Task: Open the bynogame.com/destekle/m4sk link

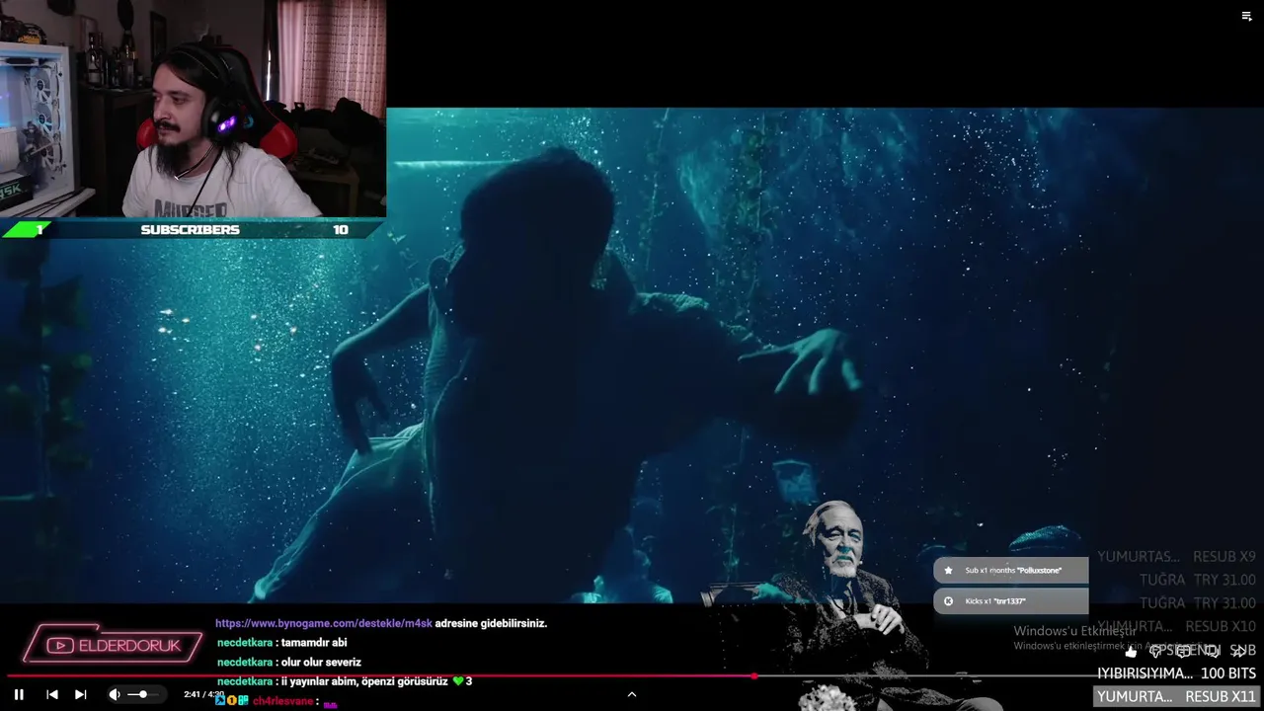Action: 324,623
